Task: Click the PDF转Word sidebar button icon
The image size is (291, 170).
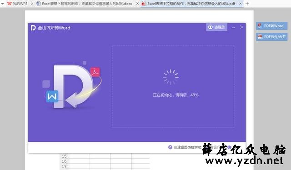Action: coord(260,26)
